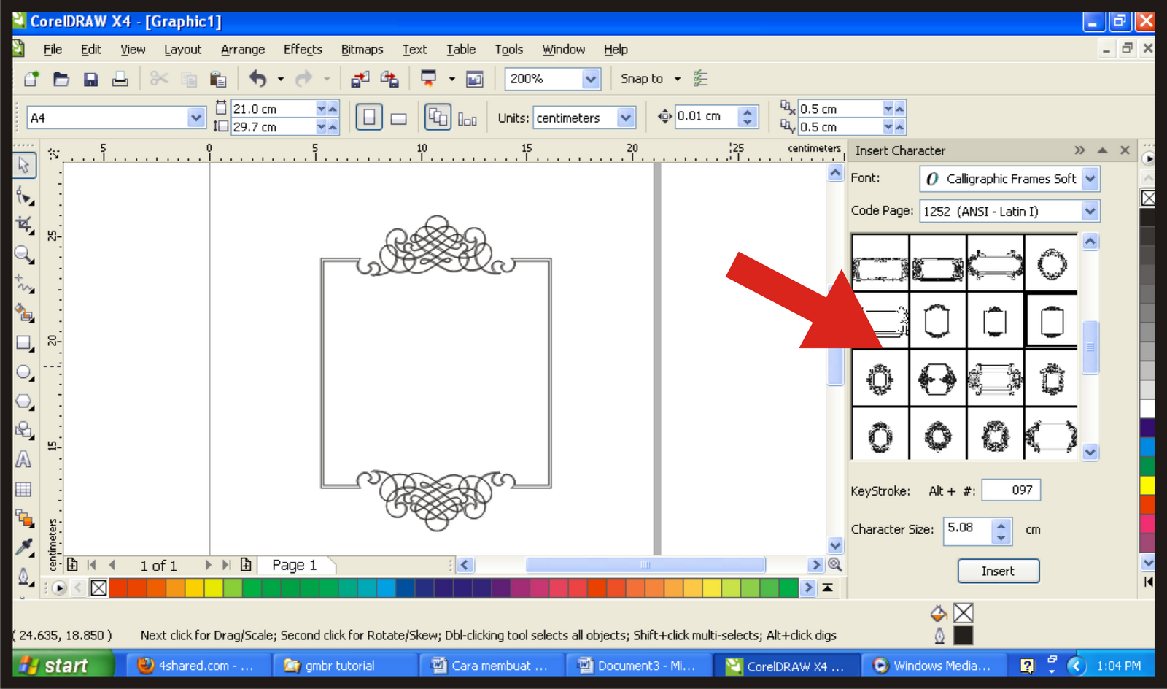Open the Bitmaps menu
The width and height of the screenshot is (1167, 689).
(362, 49)
